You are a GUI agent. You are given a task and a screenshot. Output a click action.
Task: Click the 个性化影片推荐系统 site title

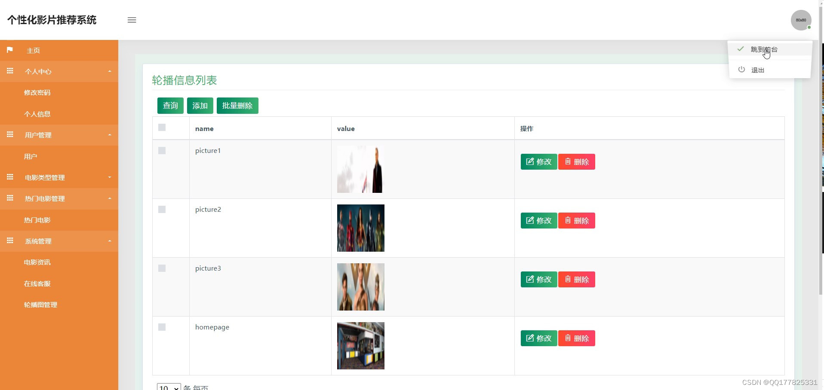click(x=52, y=20)
